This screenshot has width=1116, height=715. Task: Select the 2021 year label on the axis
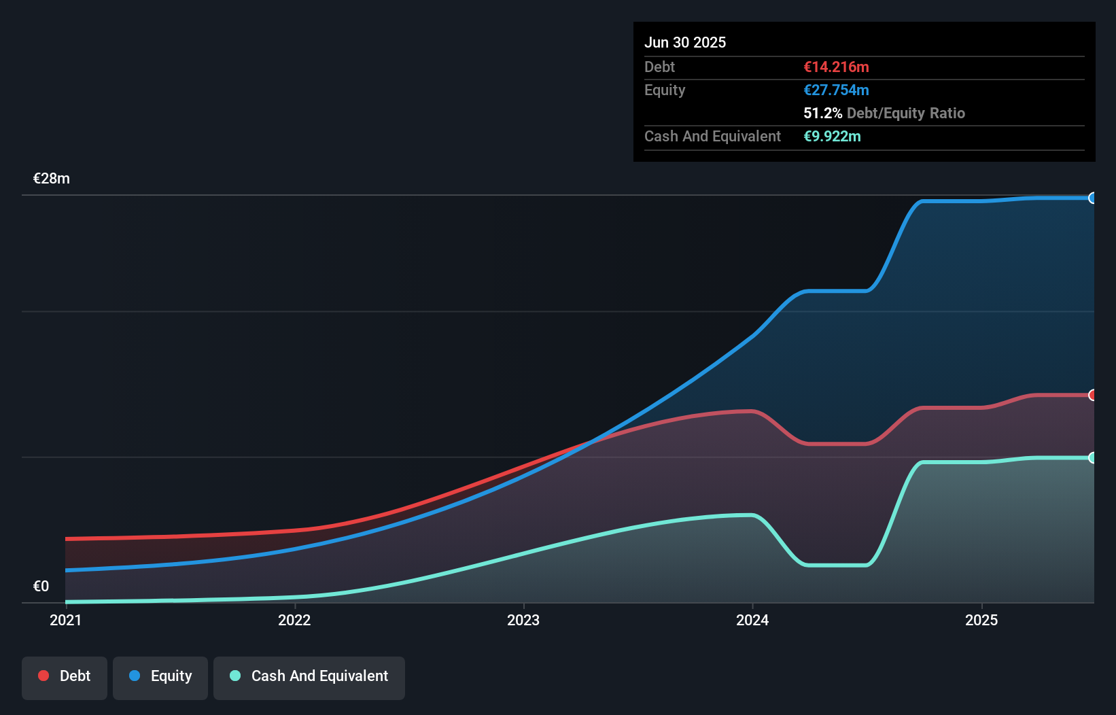(x=65, y=620)
